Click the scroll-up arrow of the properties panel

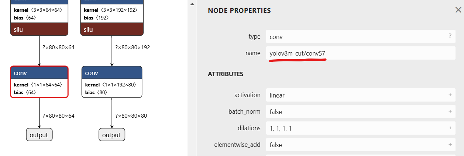[x=192, y=4]
